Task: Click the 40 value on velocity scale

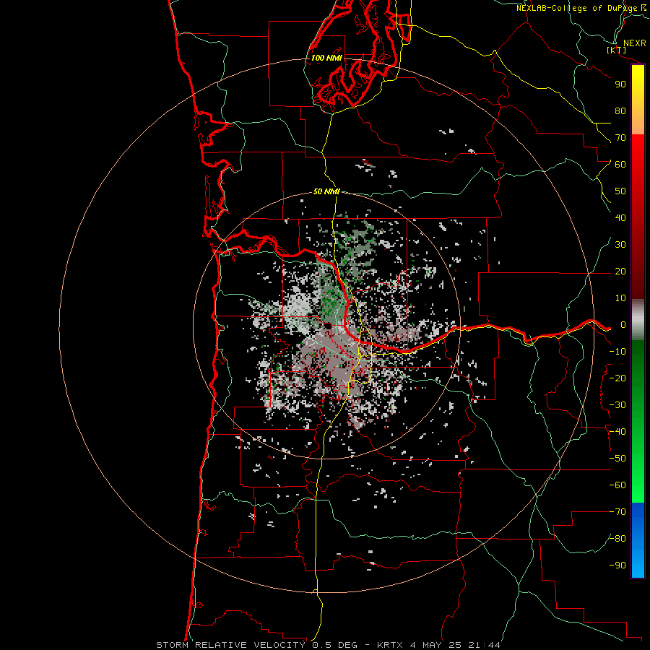Action: click(x=620, y=218)
